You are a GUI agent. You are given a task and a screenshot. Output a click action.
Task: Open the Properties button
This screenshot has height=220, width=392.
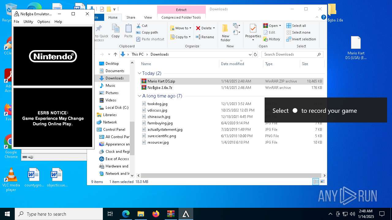click(253, 32)
